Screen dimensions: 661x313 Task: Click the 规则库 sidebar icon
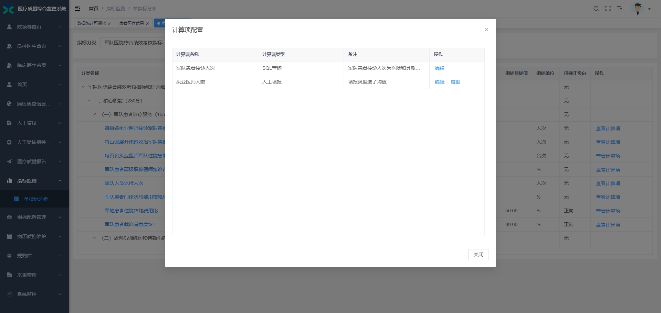[9, 256]
